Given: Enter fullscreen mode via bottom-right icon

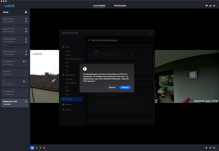Looking at the screenshot, I should [x=214, y=148].
